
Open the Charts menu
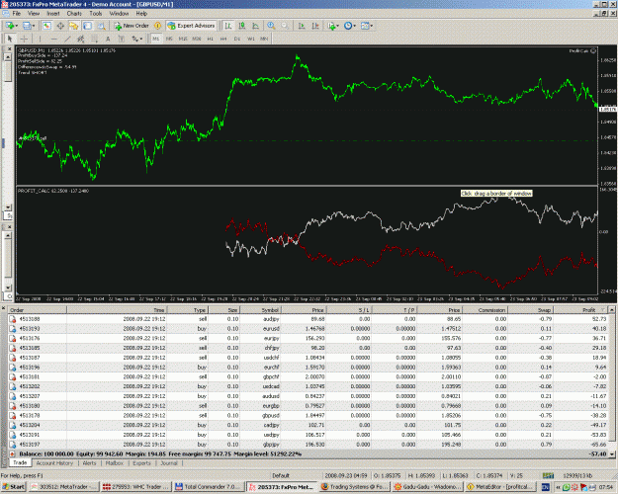74,14
